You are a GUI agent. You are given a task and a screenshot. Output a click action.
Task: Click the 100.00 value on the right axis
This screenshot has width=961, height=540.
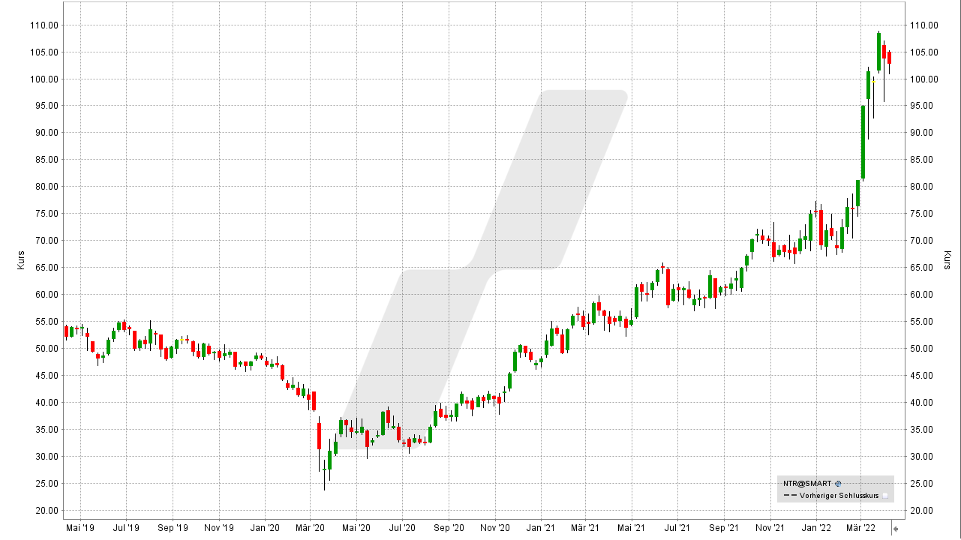924,79
